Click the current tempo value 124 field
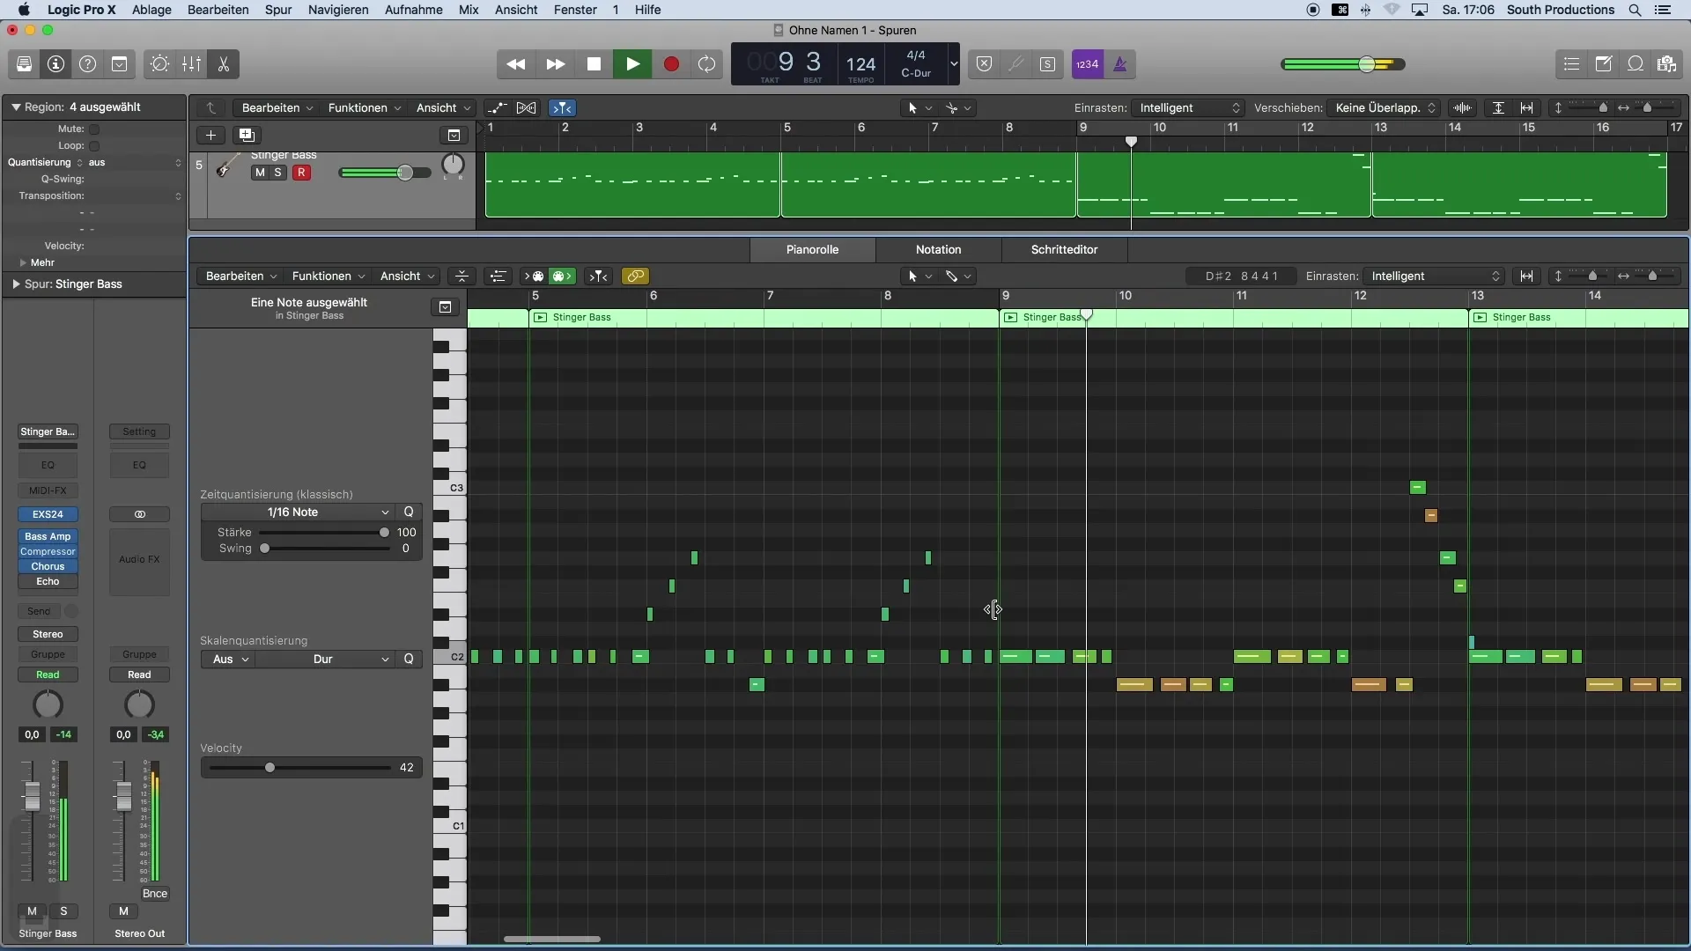Screen dimensions: 1691x951 click(860, 63)
